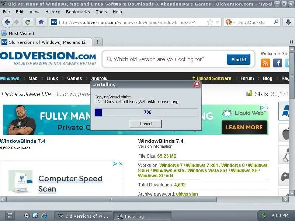The image size is (295, 221).
Task: Click the horizontal scrollbar right arrow
Action: click(x=285, y=199)
